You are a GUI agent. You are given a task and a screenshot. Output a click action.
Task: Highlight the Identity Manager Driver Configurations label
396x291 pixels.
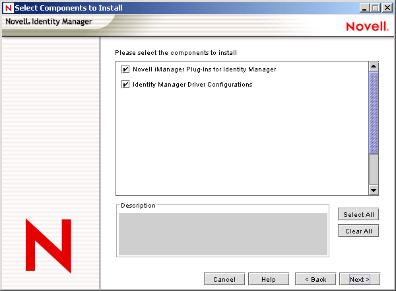click(x=192, y=85)
